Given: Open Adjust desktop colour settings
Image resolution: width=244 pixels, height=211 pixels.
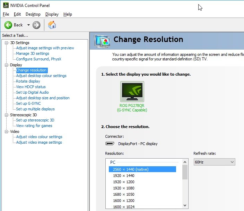Looking at the screenshot, I should click(x=41, y=76).
